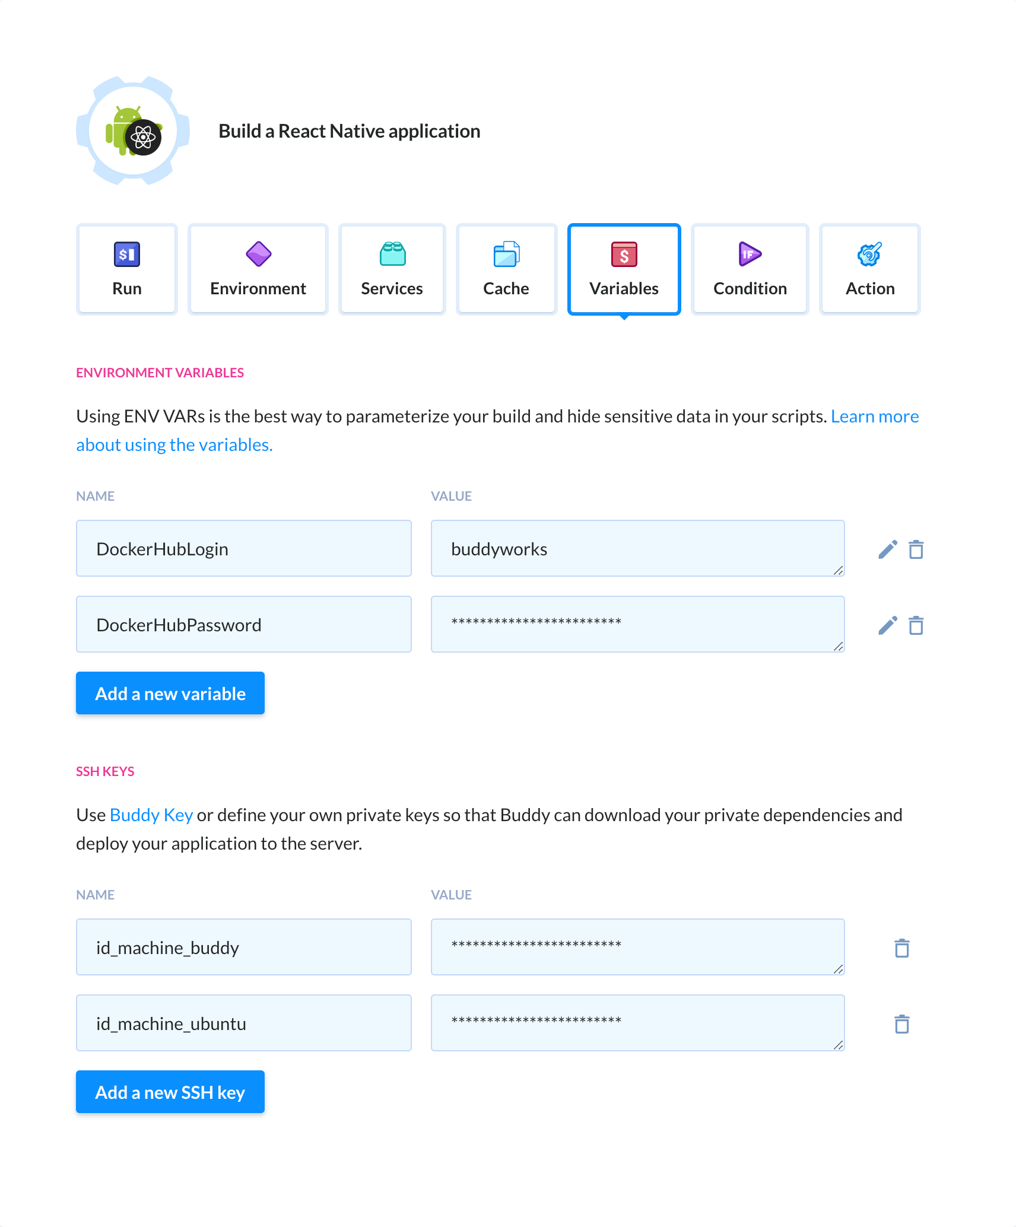The image size is (1016, 1227).
Task: Remove the DockerHubPassword variable with trash icon
Action: [x=916, y=625]
